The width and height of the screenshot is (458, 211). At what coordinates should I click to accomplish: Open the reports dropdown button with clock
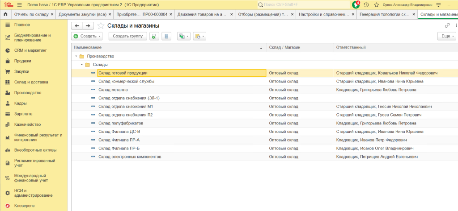pyautogui.click(x=199, y=36)
